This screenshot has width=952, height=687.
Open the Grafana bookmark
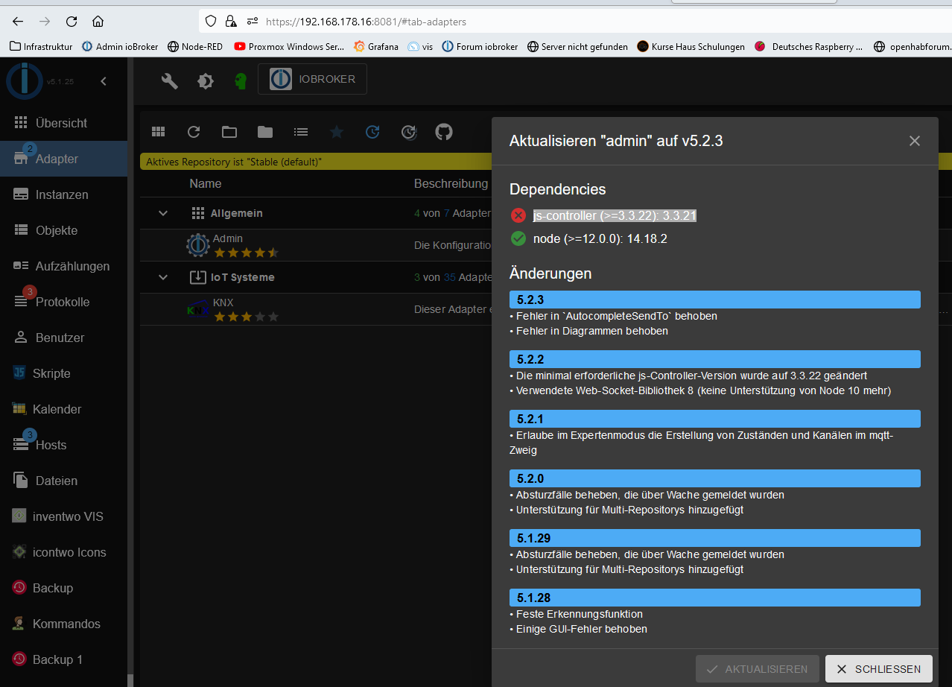pyautogui.click(x=376, y=46)
